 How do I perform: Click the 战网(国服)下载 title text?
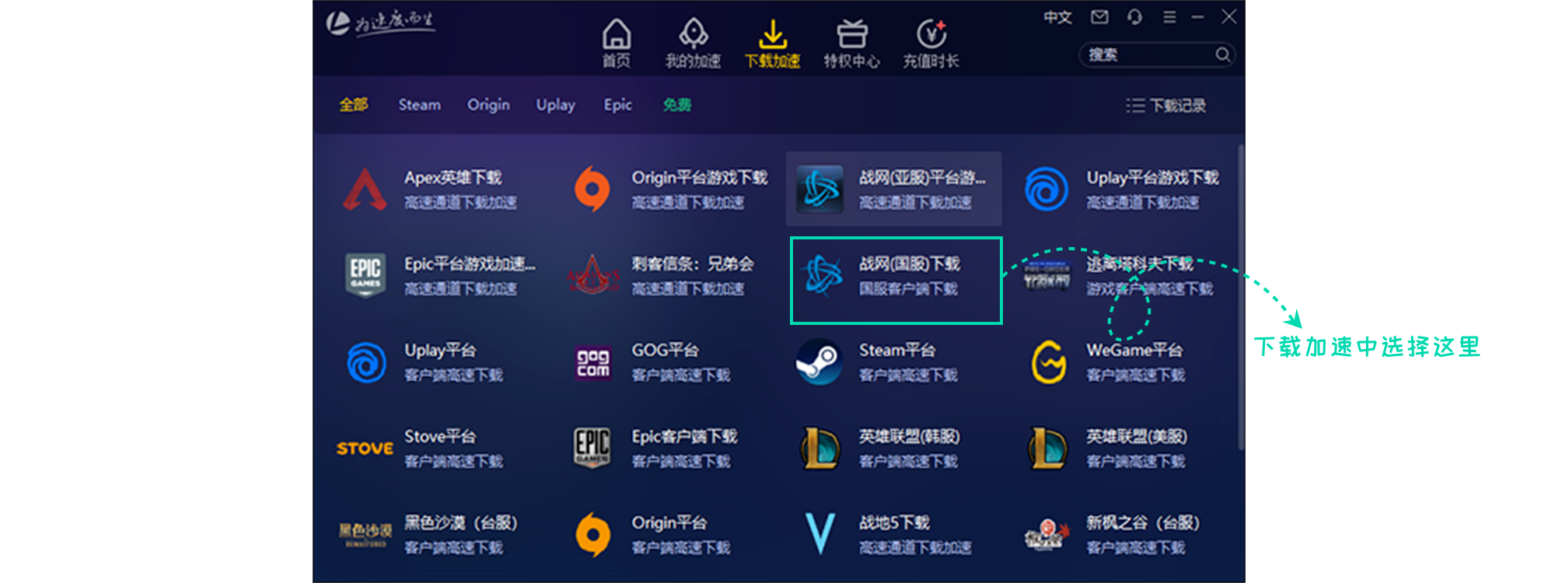point(909,264)
